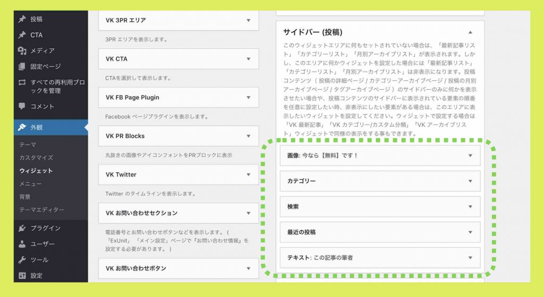The height and width of the screenshot is (297, 544).
Task: Click the テキスト: この記事の筆者 title
Action: 320,258
